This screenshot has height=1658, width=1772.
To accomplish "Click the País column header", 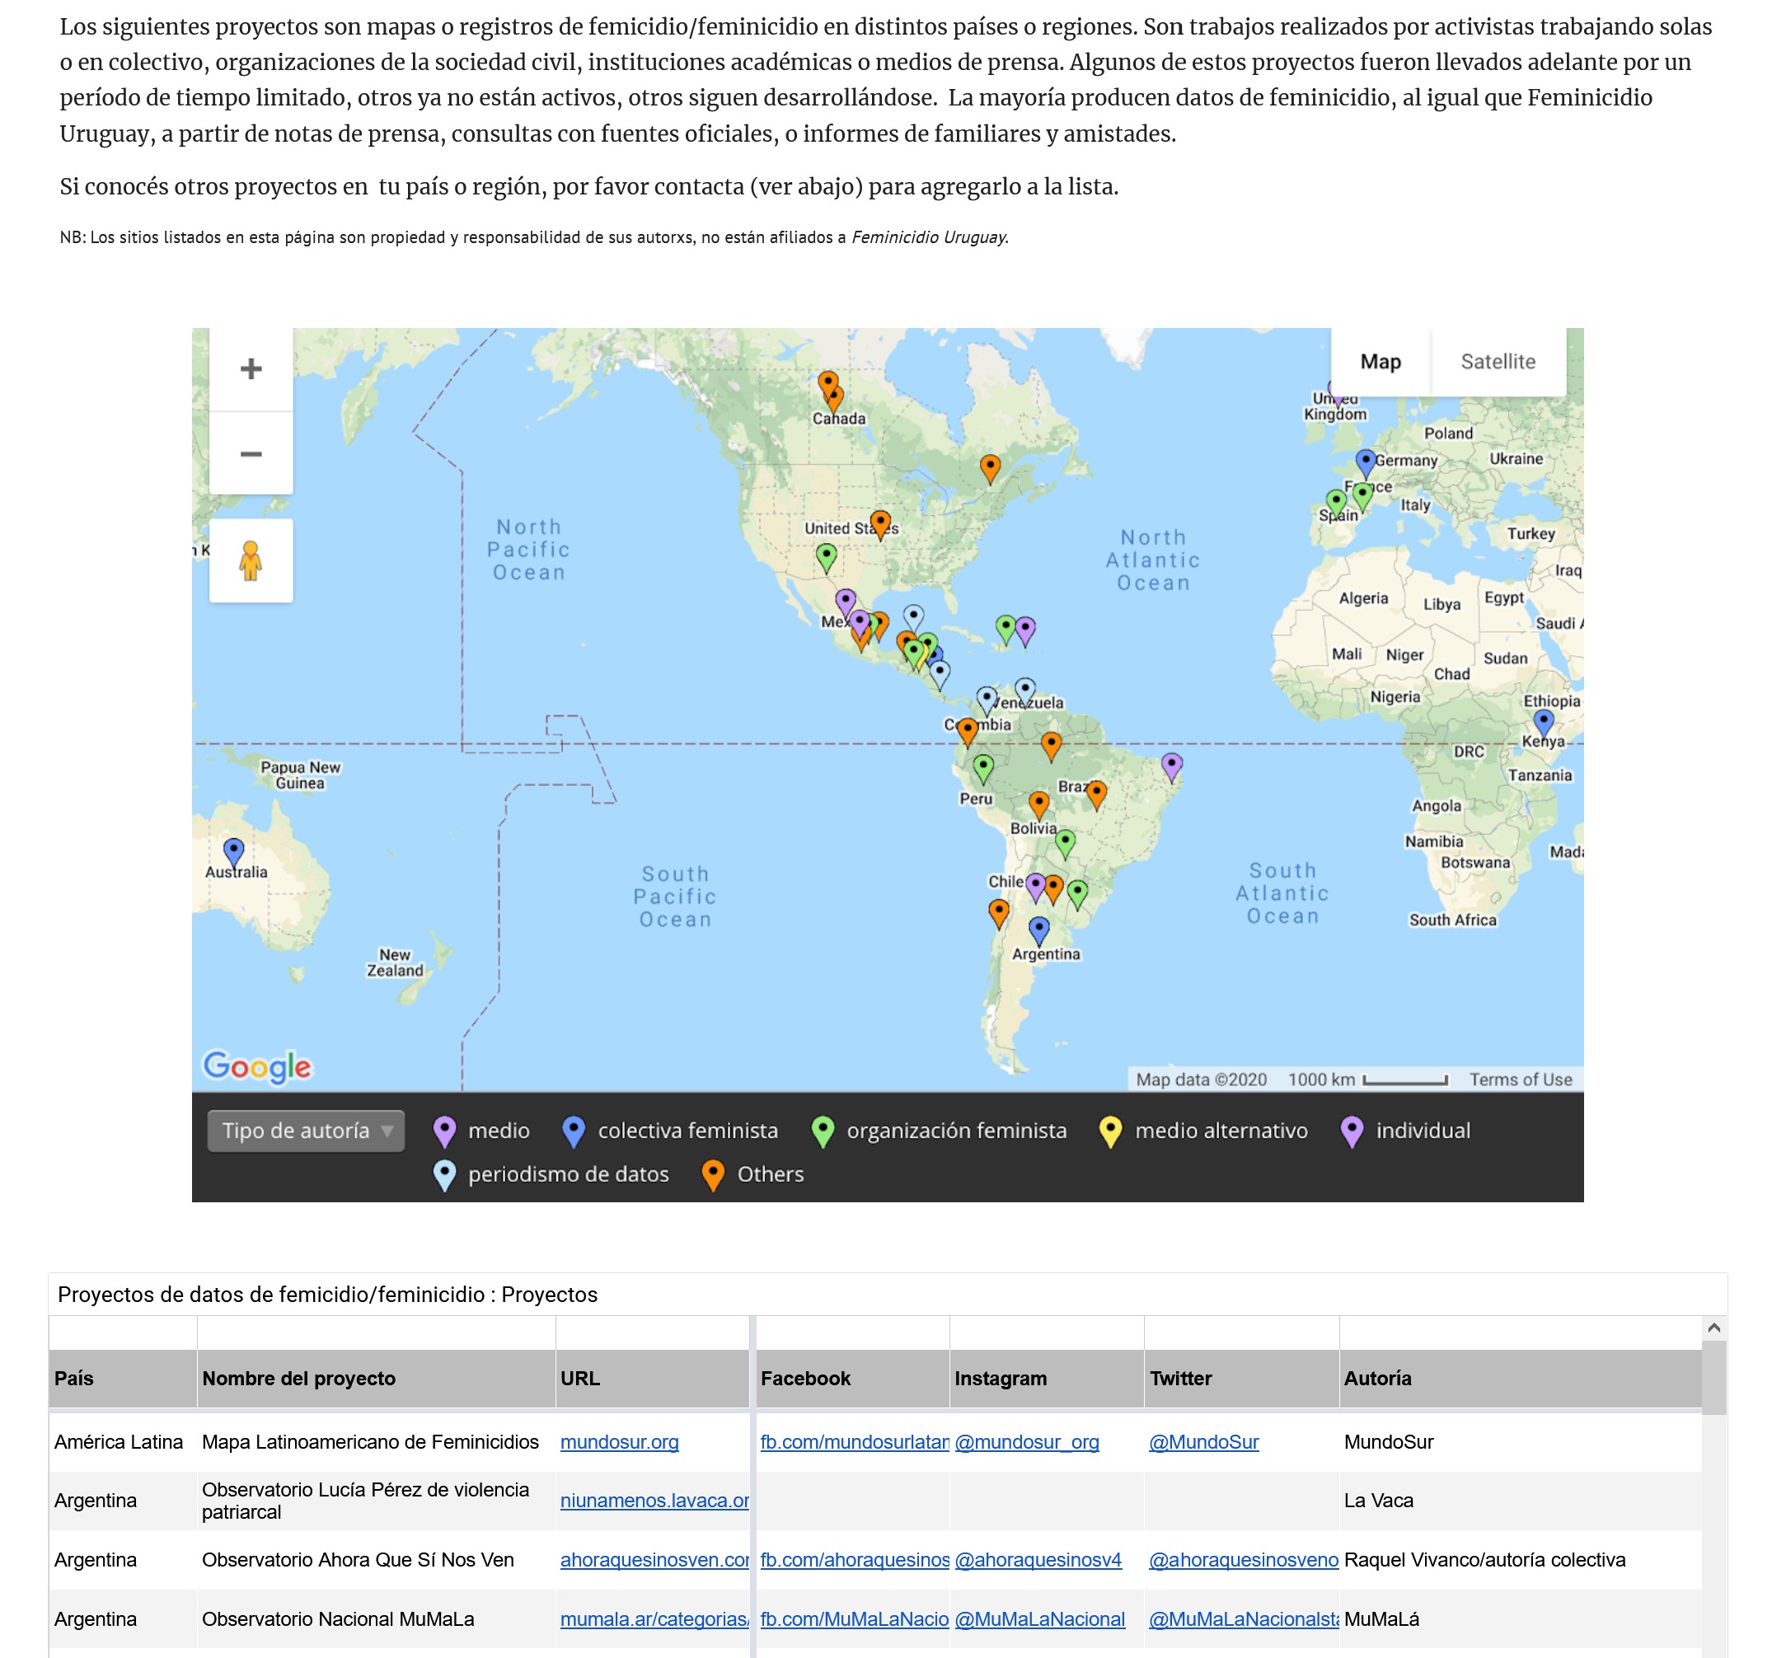I will 122,1379.
